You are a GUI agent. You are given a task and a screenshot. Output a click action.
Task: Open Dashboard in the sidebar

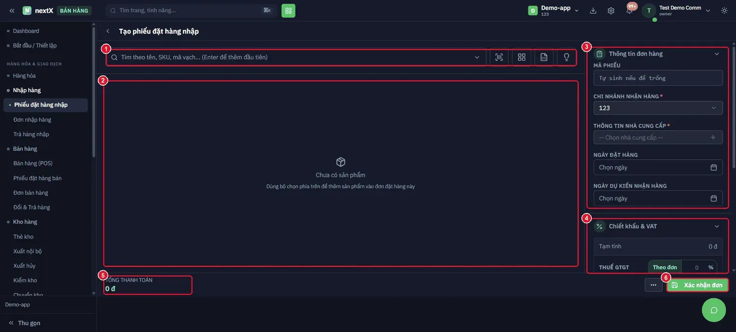[x=26, y=31]
